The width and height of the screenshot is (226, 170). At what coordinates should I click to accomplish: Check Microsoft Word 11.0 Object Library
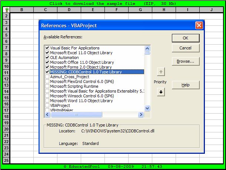[x=47, y=101]
